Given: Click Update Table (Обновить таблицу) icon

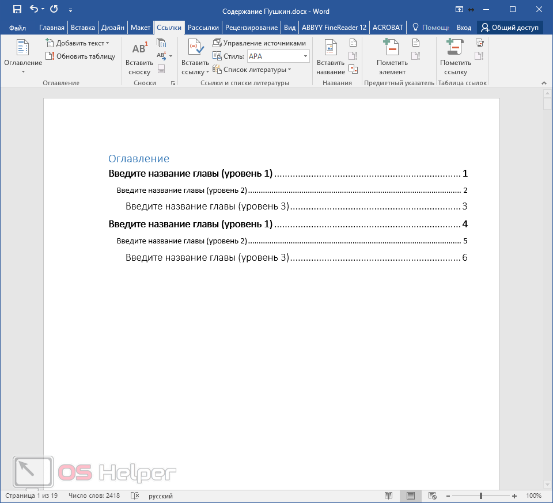Looking at the screenshot, I should [50, 56].
